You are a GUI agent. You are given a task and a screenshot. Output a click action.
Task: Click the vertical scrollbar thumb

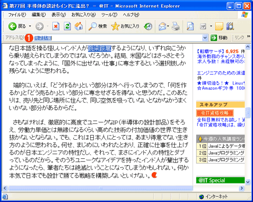248,112
